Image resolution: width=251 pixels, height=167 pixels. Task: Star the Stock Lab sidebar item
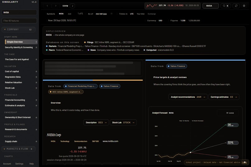(x=36, y=88)
